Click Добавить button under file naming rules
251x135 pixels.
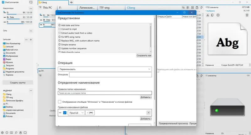coord(146,119)
